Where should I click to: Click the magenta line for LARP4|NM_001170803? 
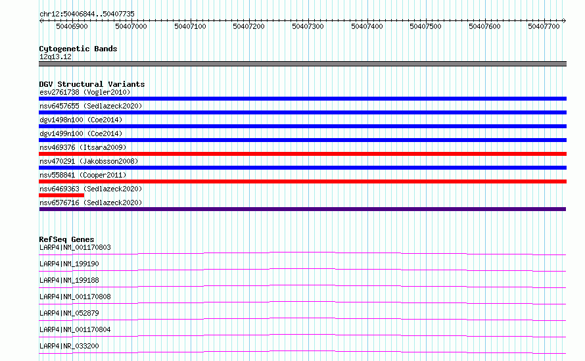click(302, 253)
